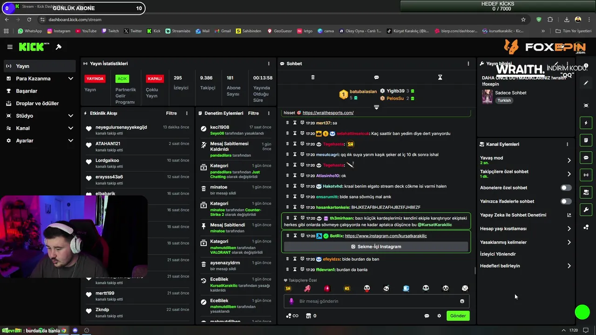Screen dimensions: 596x335
Task: Open the Yayın sidebar item
Action: coord(40,66)
